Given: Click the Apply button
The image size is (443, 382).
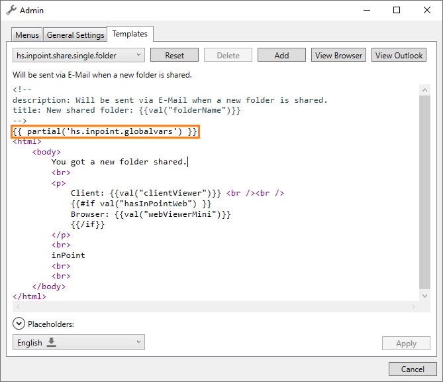Looking at the screenshot, I should pyautogui.click(x=406, y=344).
